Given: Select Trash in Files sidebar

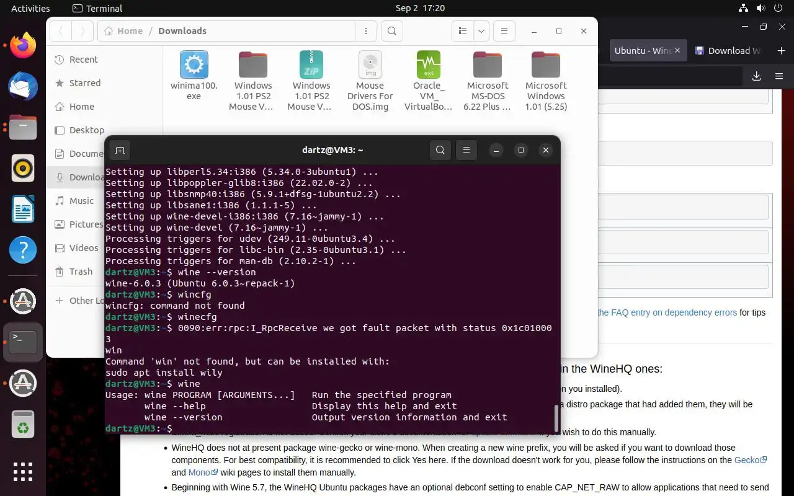Looking at the screenshot, I should pyautogui.click(x=76, y=272).
